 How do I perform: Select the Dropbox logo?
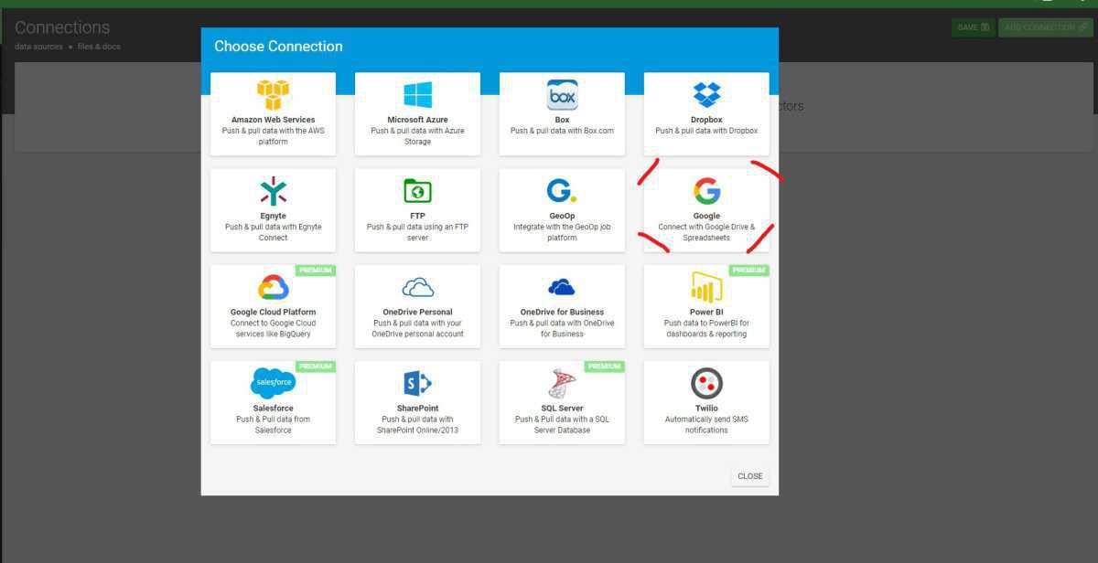click(706, 94)
